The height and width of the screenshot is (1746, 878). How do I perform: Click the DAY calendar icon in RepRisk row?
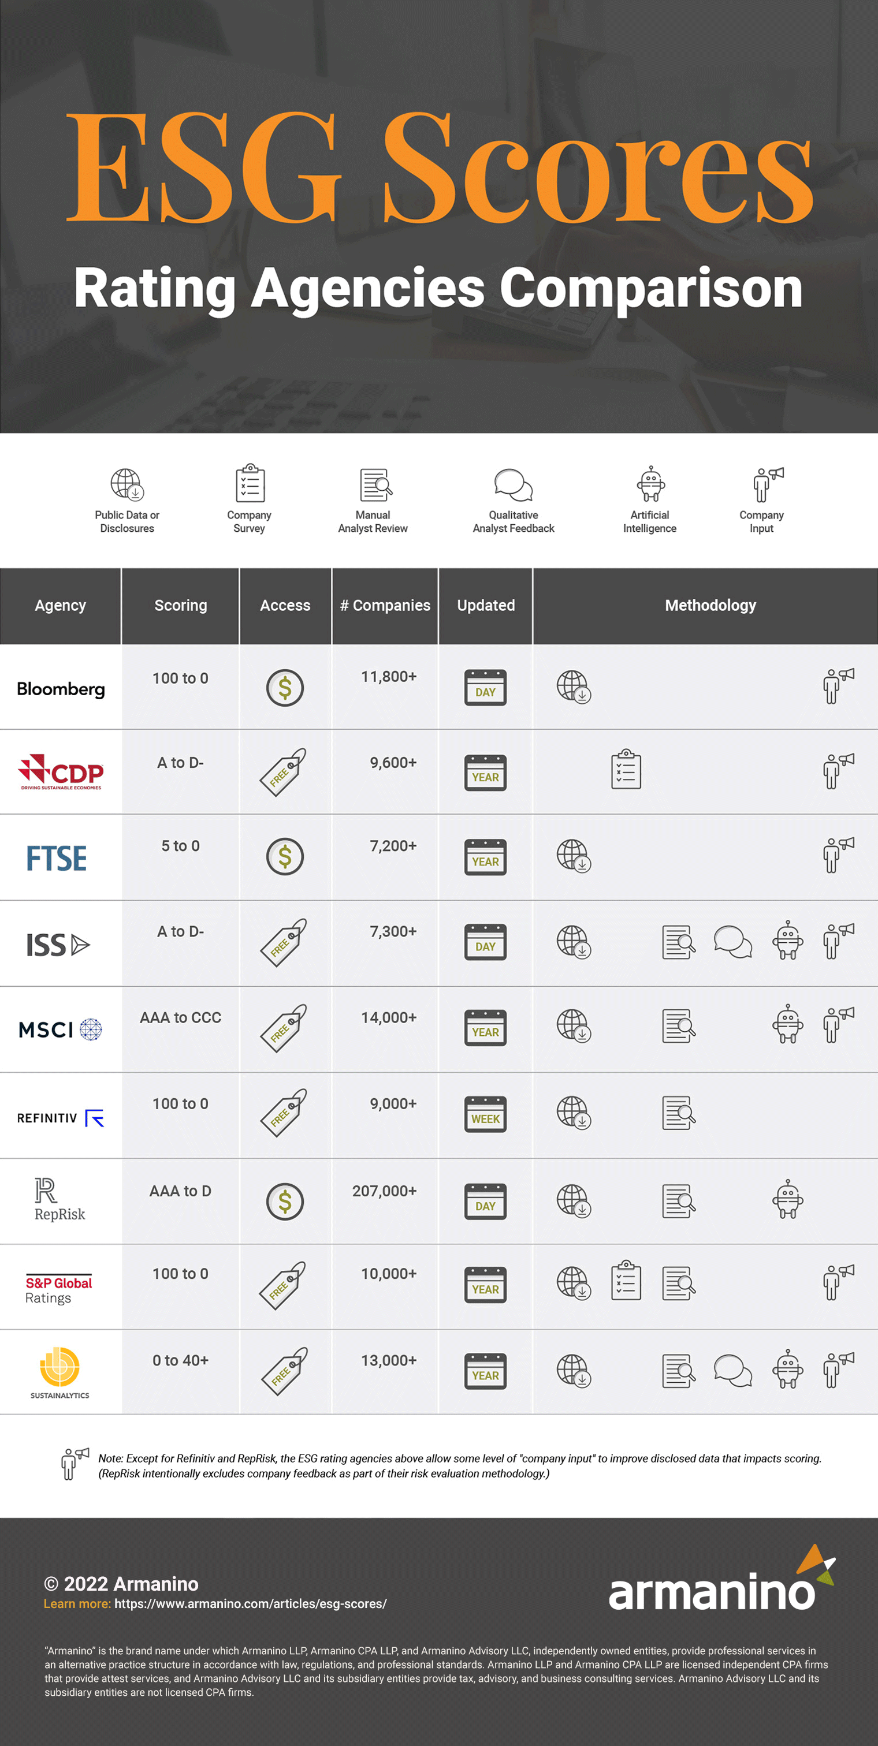485,1201
